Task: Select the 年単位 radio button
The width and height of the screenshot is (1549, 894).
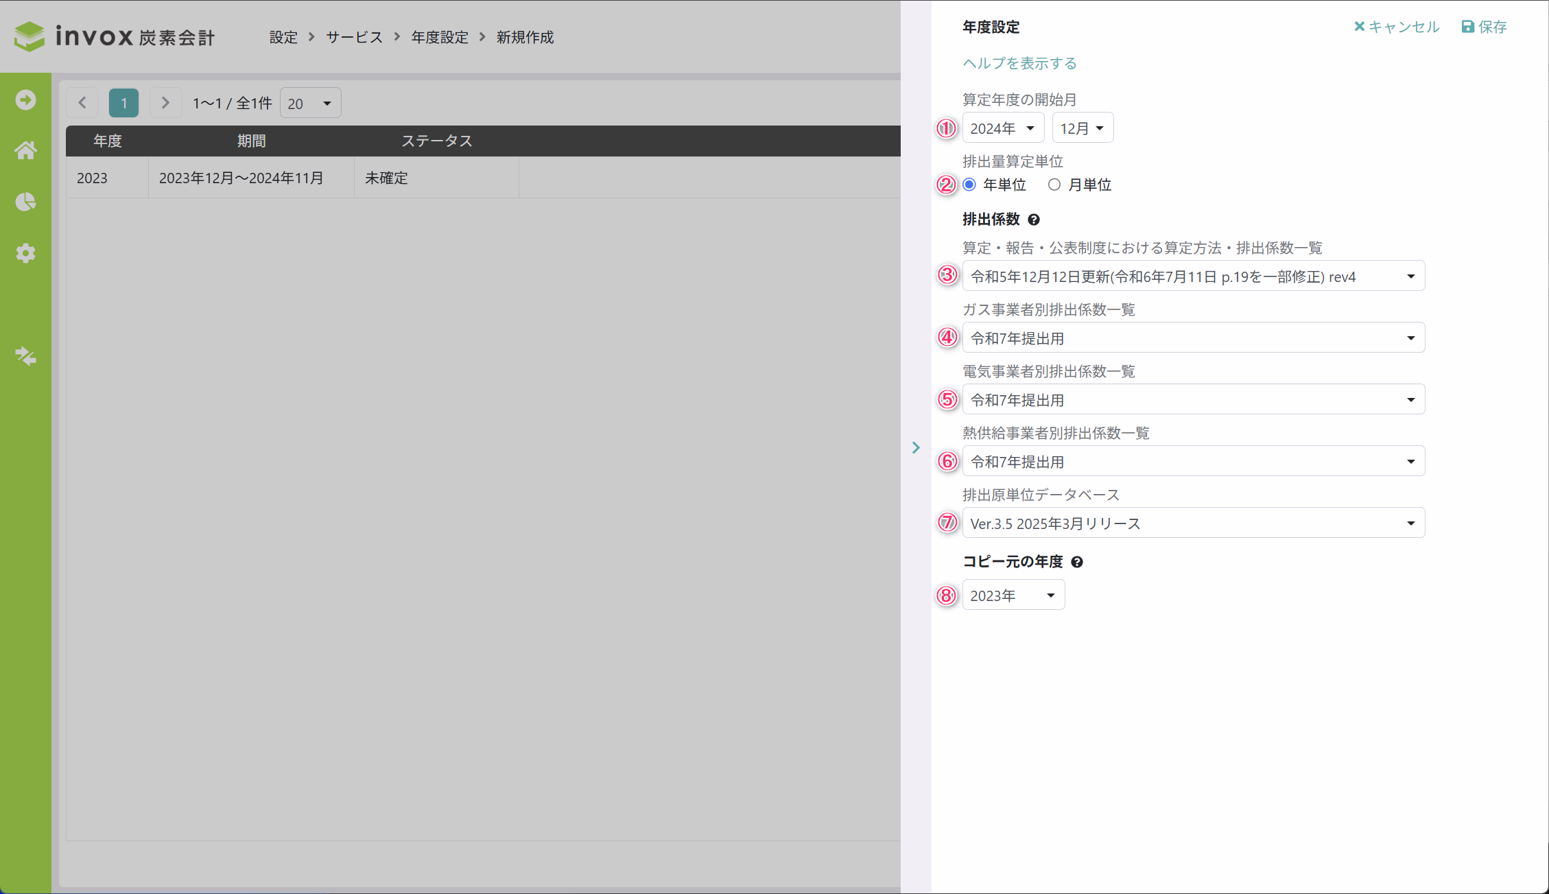Action: click(x=969, y=185)
